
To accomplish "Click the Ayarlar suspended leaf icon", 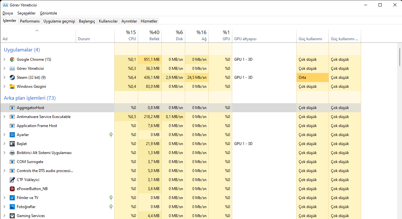I will tap(111, 135).
